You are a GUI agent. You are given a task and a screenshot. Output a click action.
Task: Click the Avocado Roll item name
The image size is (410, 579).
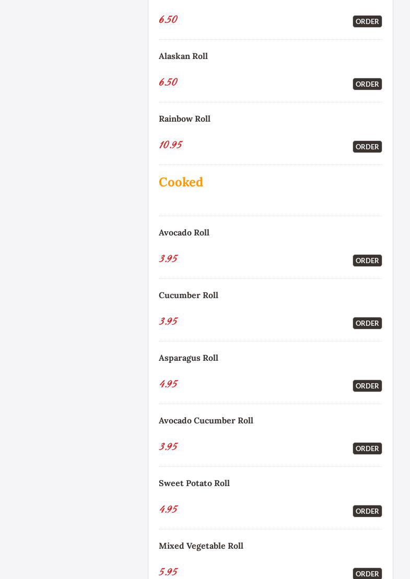coord(184,233)
